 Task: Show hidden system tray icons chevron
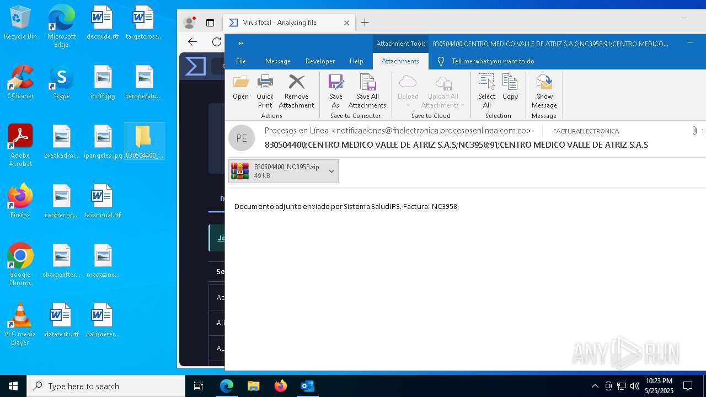595,386
